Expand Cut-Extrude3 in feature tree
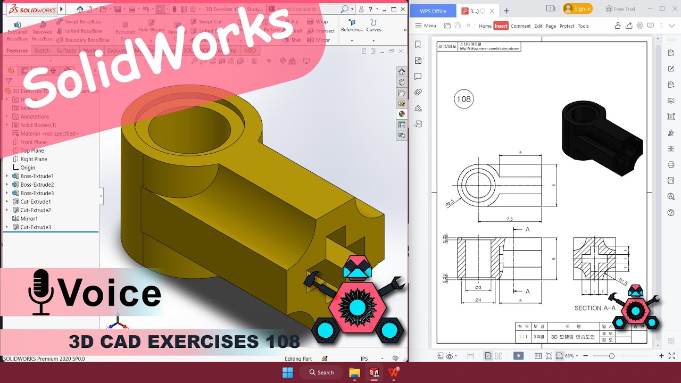 (x=7, y=227)
